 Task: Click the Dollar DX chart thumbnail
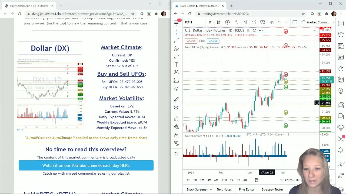point(50,95)
